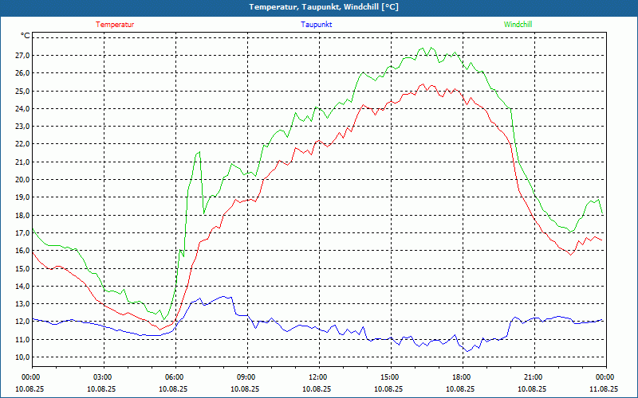Click the 21,0 y-axis value

click(x=23, y=162)
